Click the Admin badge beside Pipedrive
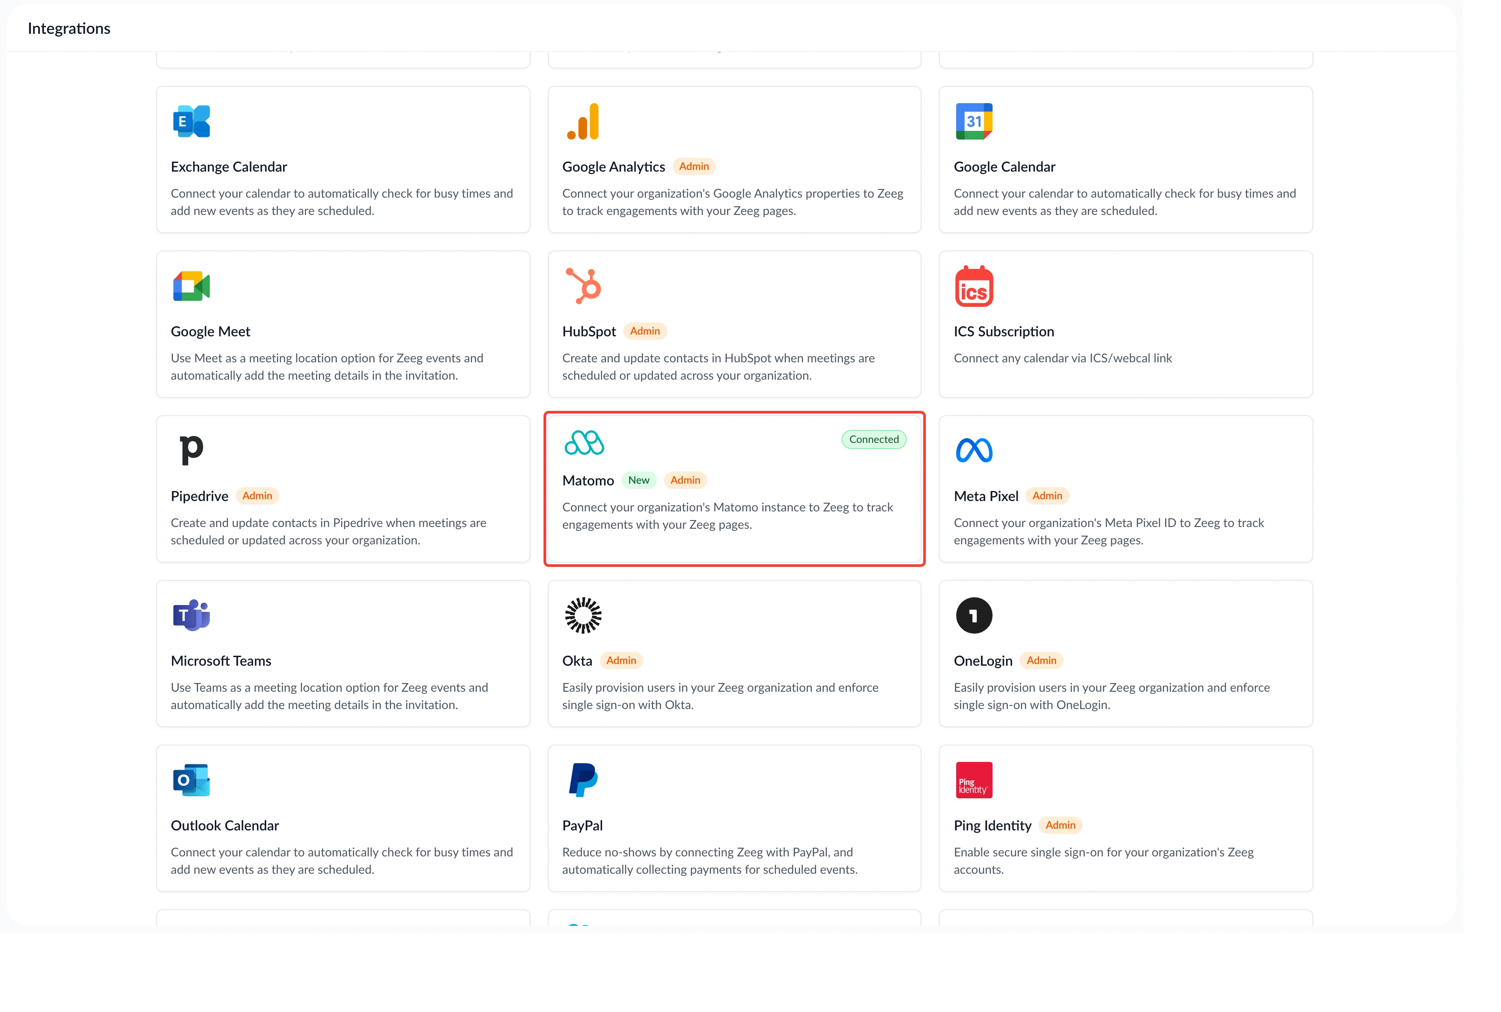 pos(257,496)
